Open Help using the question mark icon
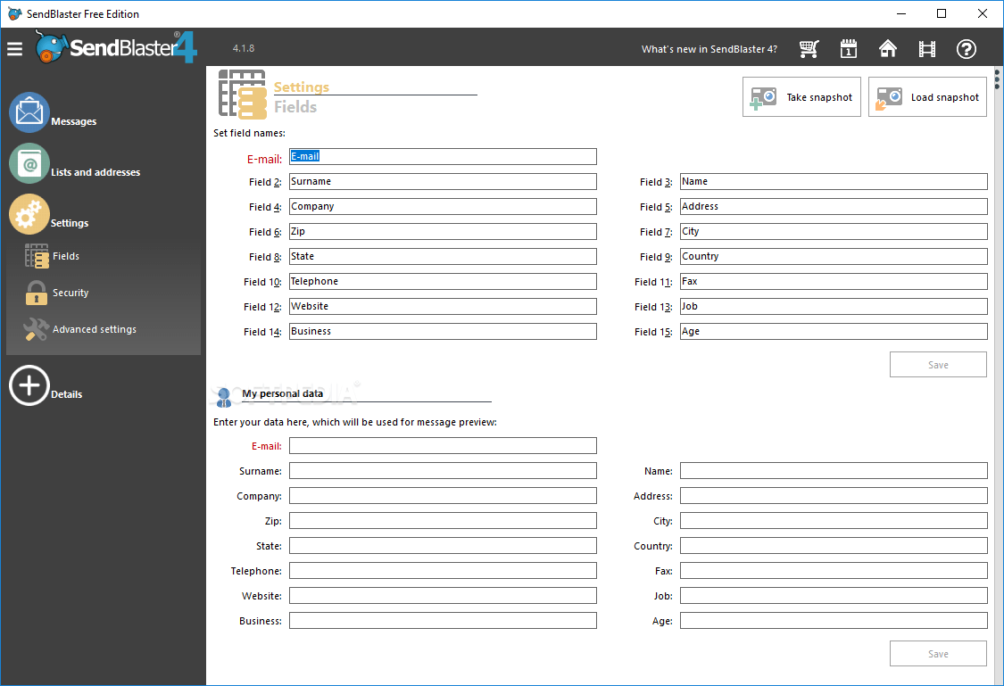This screenshot has height=686, width=1004. click(967, 49)
